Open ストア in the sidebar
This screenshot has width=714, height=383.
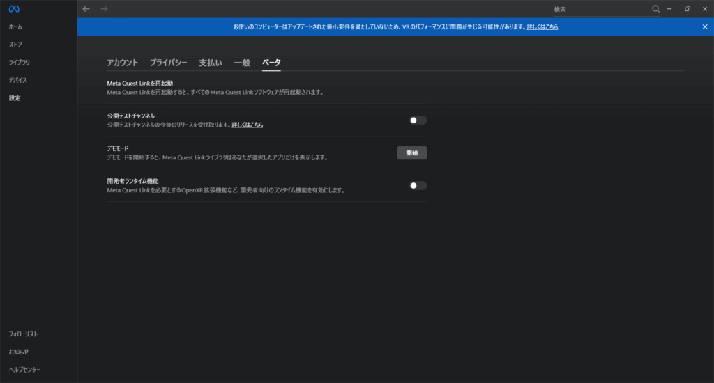(15, 45)
